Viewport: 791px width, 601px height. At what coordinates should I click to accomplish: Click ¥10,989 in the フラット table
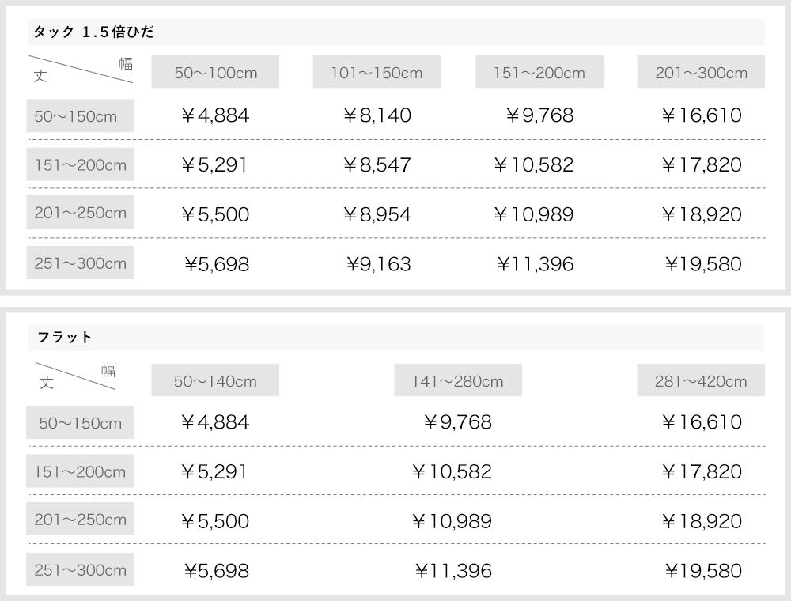pyautogui.click(x=452, y=521)
